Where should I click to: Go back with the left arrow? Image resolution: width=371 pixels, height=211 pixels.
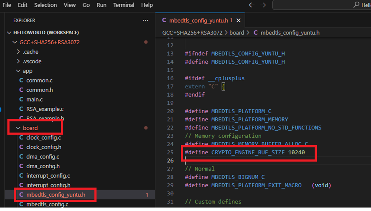pos(252,5)
